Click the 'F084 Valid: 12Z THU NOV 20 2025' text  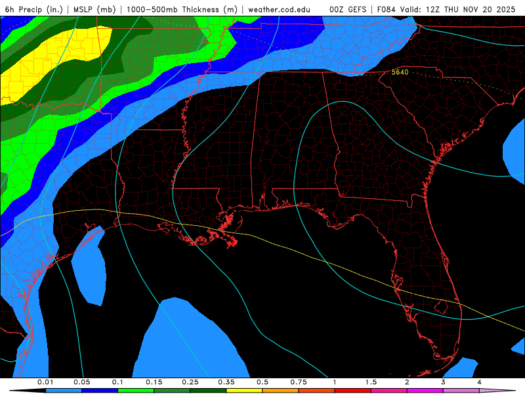[446, 9]
